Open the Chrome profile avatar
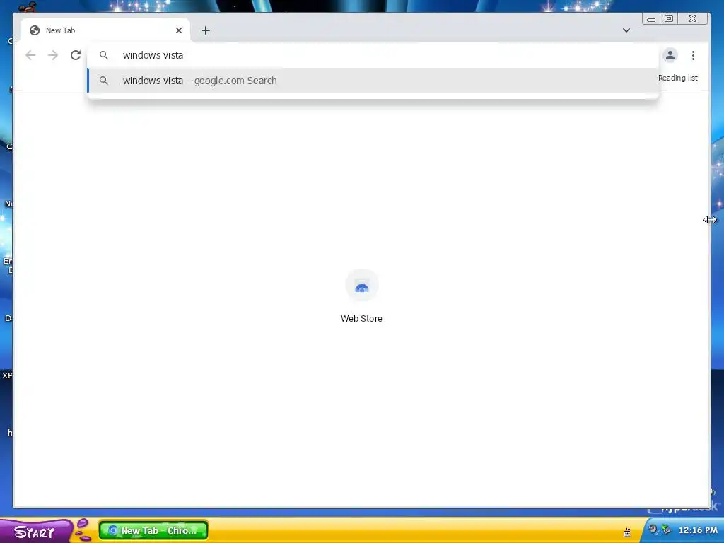 point(670,55)
